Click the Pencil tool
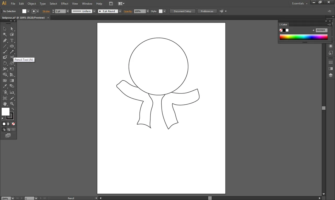Viewport: 335px width, 200px height. [x=12, y=52]
